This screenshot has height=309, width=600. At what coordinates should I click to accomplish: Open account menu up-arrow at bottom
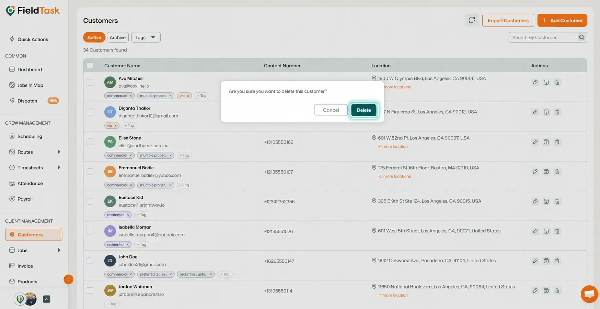(x=47, y=299)
